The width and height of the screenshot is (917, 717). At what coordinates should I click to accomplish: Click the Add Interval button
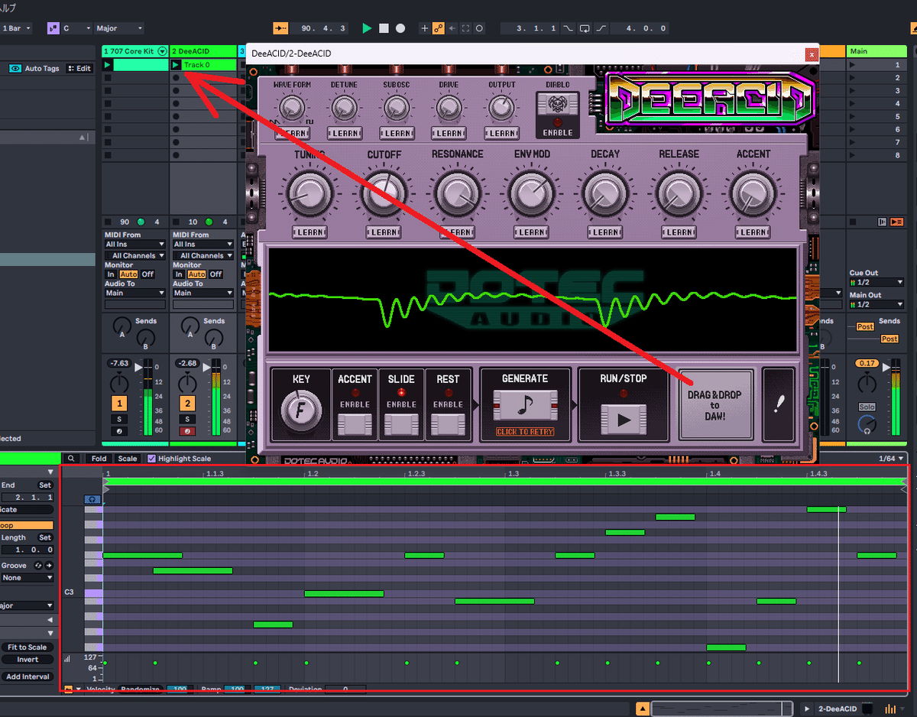[28, 676]
